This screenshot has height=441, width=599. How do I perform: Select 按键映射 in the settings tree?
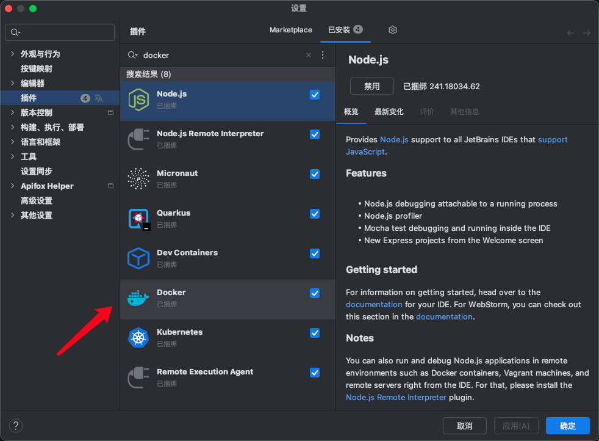tap(36, 68)
